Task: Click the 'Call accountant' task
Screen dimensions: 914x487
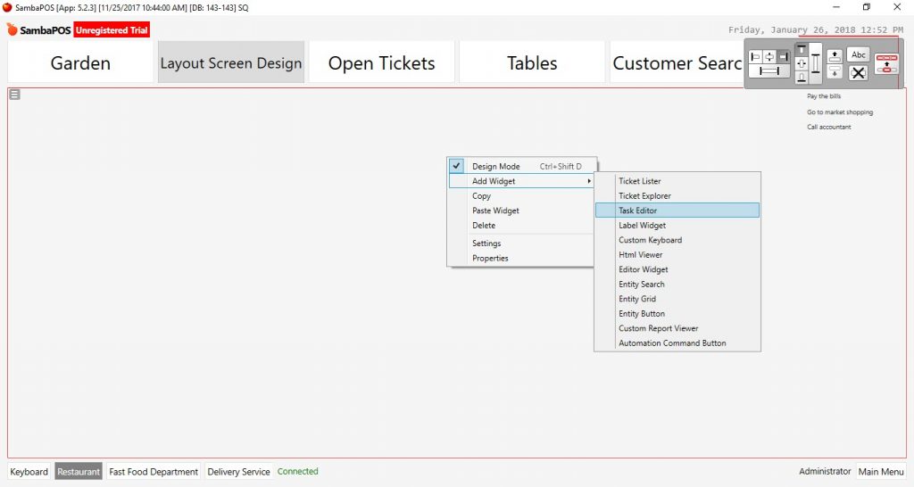Action: point(829,127)
